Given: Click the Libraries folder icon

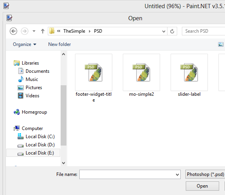Looking at the screenshot, I should (x=17, y=63).
